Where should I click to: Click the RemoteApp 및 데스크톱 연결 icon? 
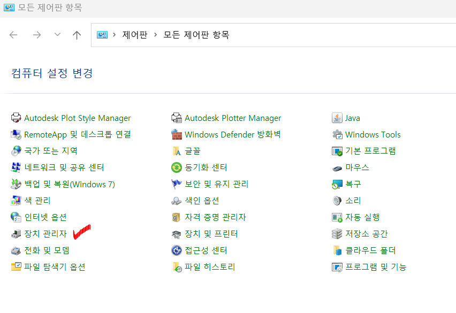(16, 134)
